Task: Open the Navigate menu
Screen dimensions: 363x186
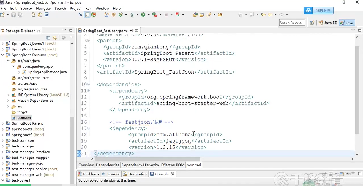Action: coord(43,8)
